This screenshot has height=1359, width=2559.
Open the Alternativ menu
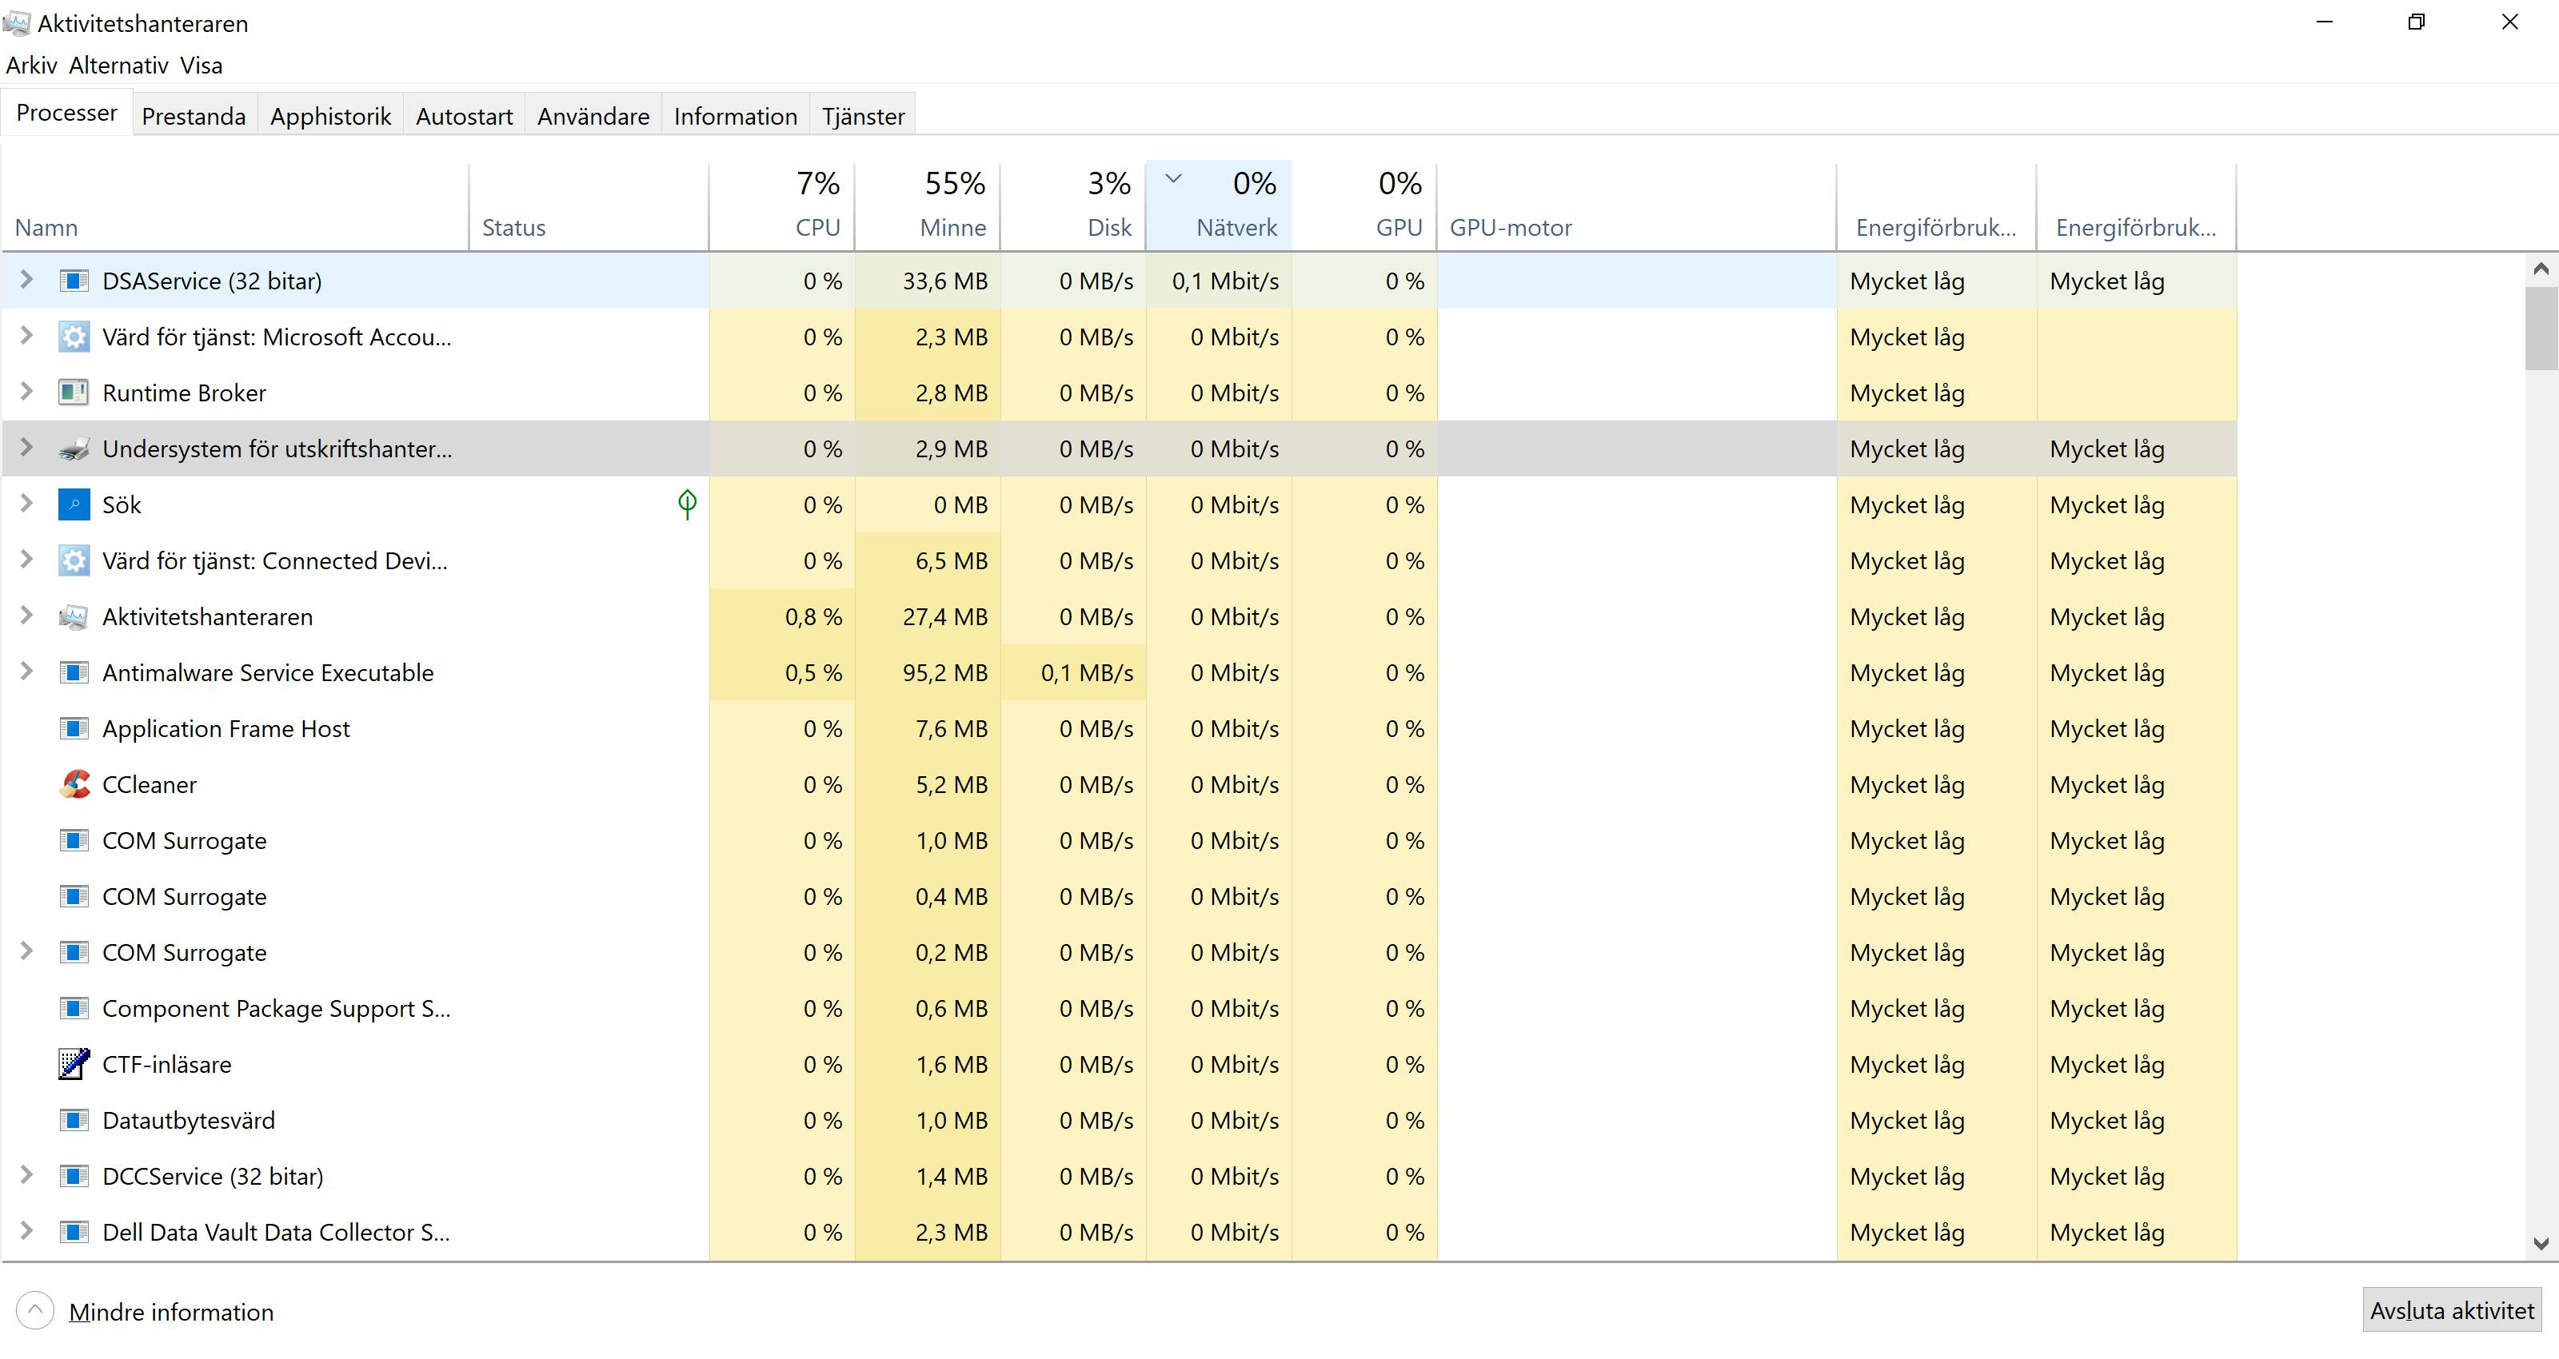tap(118, 66)
